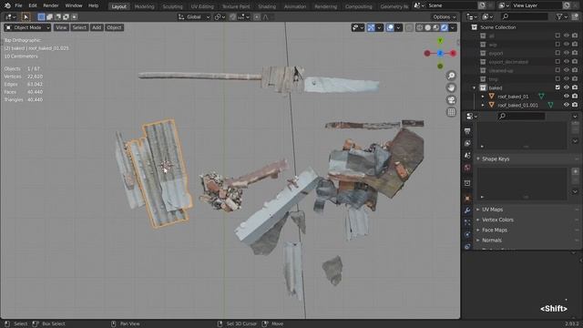The width and height of the screenshot is (583, 328).
Task: Click the pan view hand gizmo
Action: click(451, 87)
